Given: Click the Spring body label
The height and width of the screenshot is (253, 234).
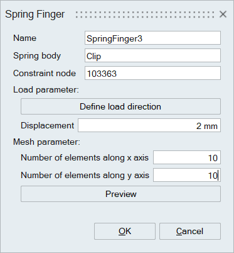Looking at the screenshot, I should 37,56.
